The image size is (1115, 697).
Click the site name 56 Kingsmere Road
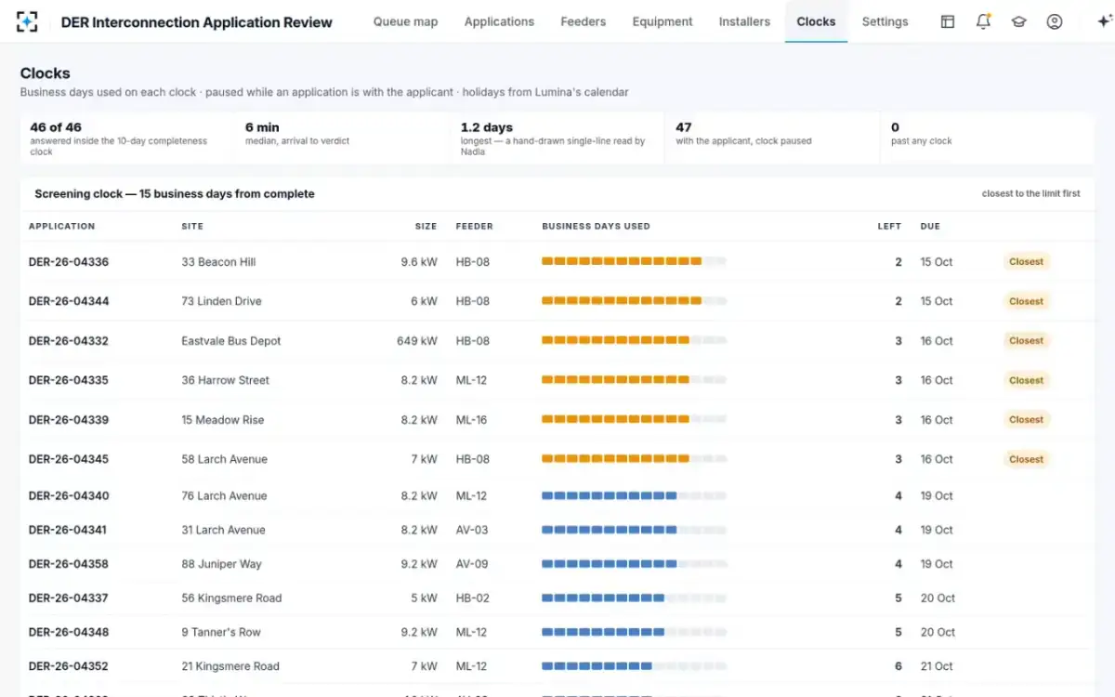[x=231, y=598]
